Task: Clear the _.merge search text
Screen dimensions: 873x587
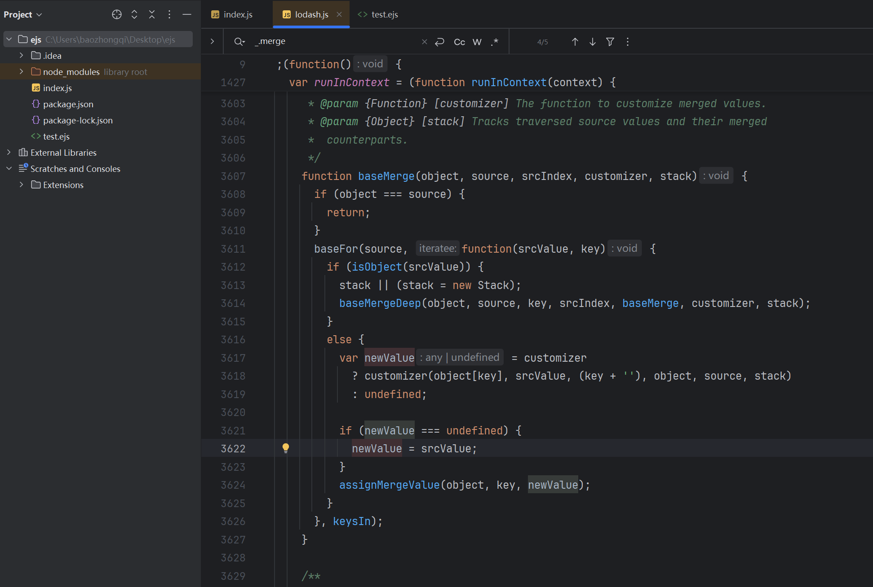Action: point(424,42)
